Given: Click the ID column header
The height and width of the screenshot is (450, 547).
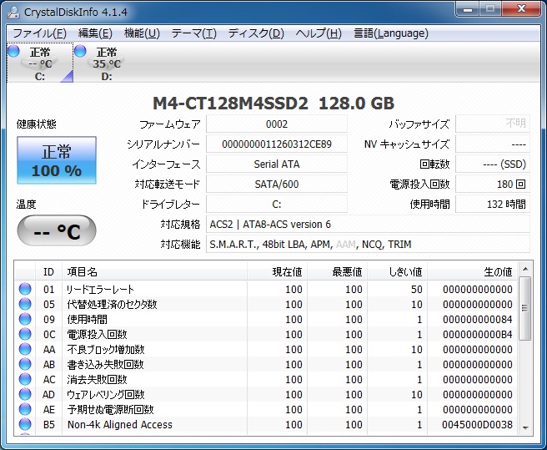Looking at the screenshot, I should point(48,271).
